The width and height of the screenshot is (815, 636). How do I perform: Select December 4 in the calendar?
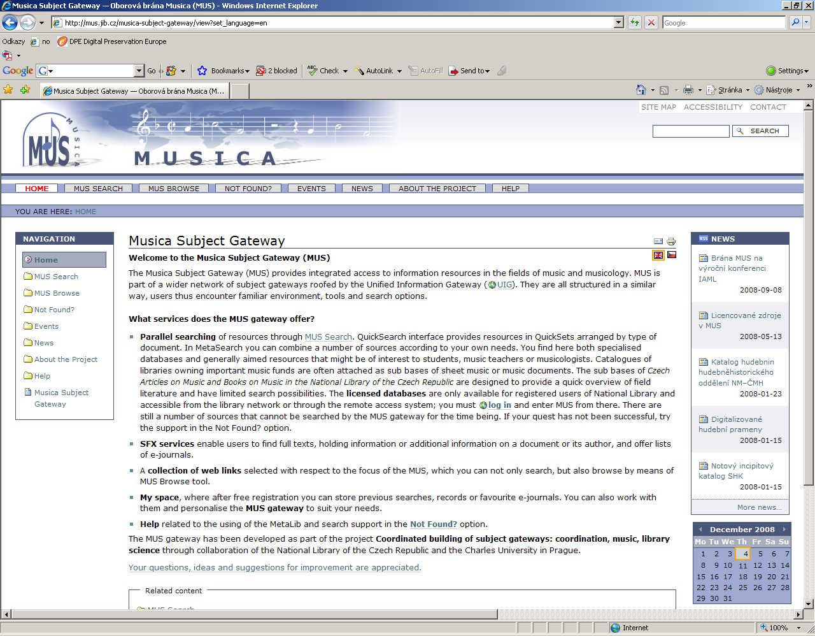pos(743,554)
